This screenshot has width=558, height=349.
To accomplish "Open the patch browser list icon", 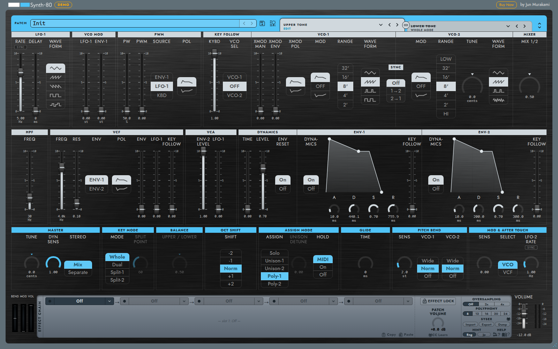I will click(x=273, y=23).
